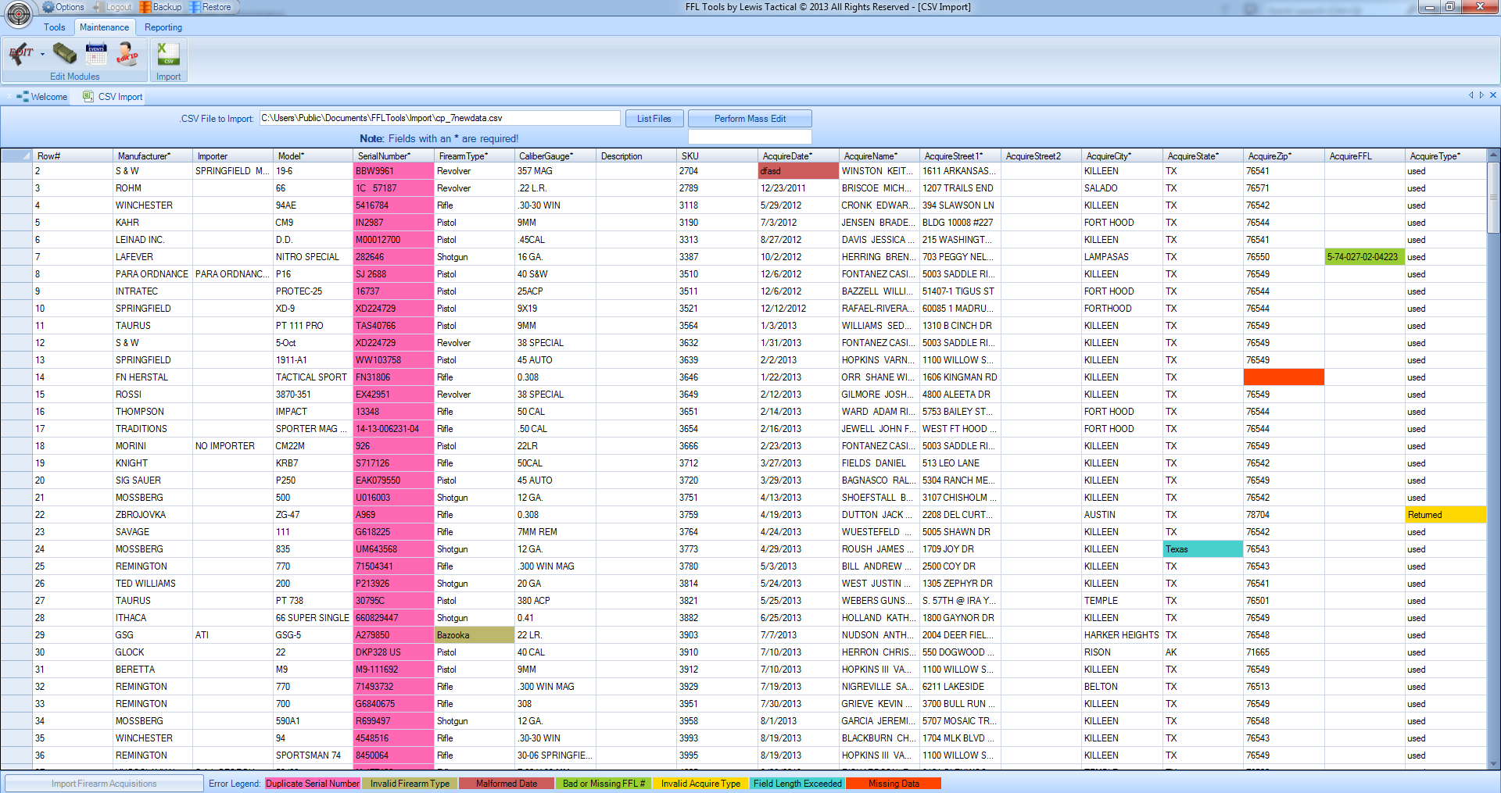Screen dimensions: 1501x793
Task: Click the Missing Data legend swatch
Action: click(x=894, y=784)
